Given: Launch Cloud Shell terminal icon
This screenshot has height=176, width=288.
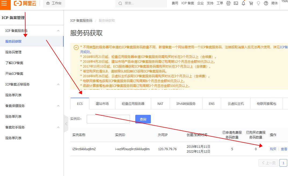Looking at the screenshot, I should click(236, 3).
